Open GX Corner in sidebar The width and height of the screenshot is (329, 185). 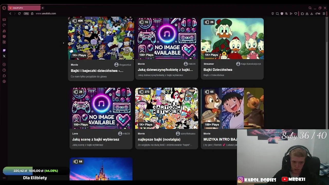click(4, 20)
